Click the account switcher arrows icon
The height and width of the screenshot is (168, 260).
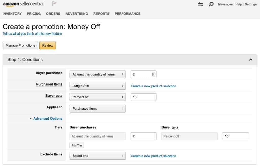200,4
